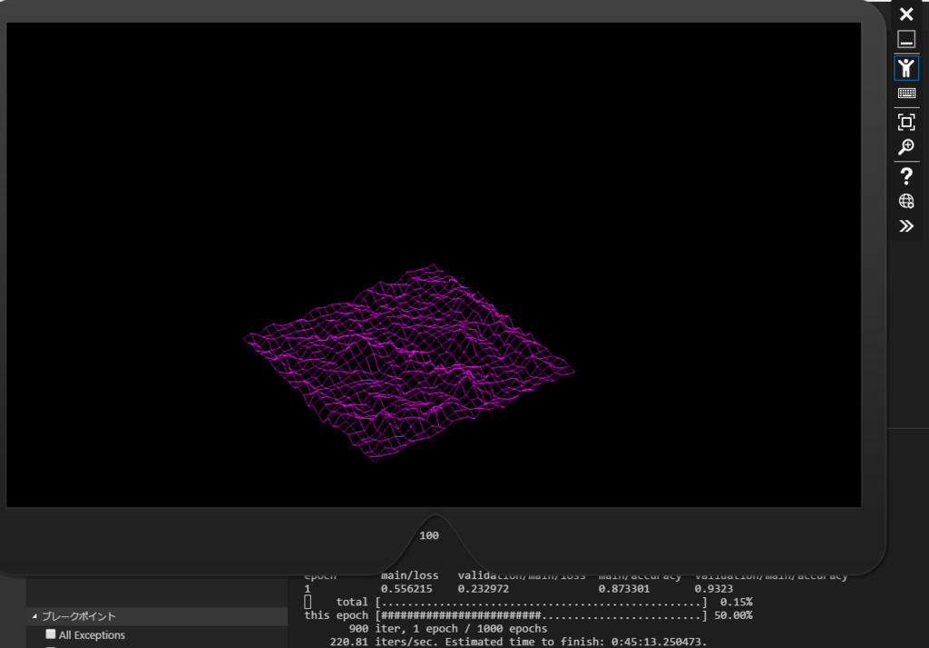929x648 pixels.
Task: Click main/loss value 0.556215 in terminal
Action: [406, 589]
